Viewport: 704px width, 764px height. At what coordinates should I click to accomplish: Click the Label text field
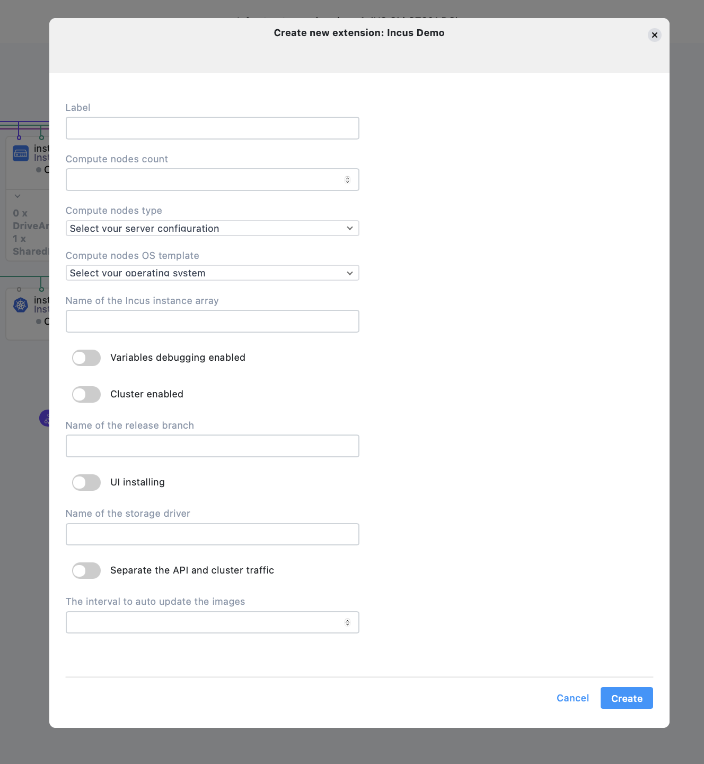[x=212, y=128]
